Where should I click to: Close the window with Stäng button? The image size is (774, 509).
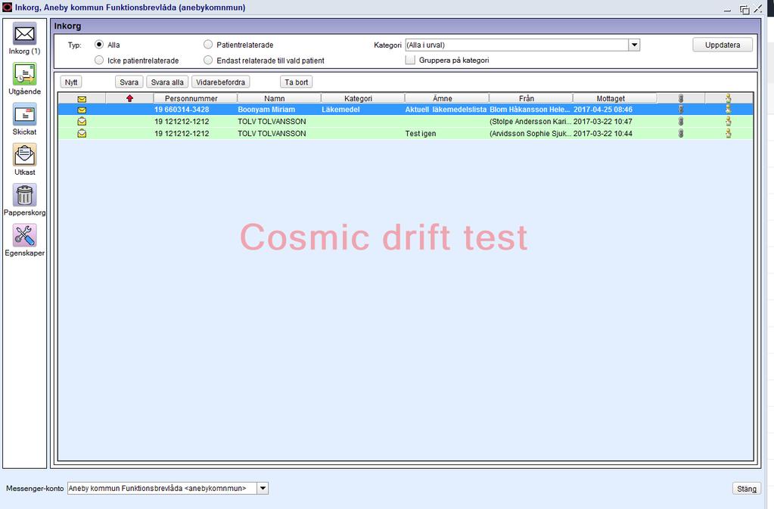click(x=746, y=489)
